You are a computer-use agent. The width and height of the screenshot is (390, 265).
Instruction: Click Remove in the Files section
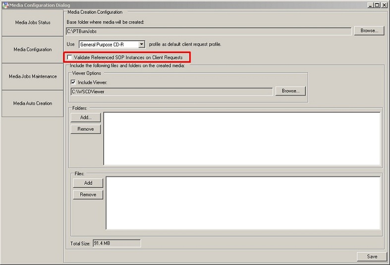click(88, 195)
